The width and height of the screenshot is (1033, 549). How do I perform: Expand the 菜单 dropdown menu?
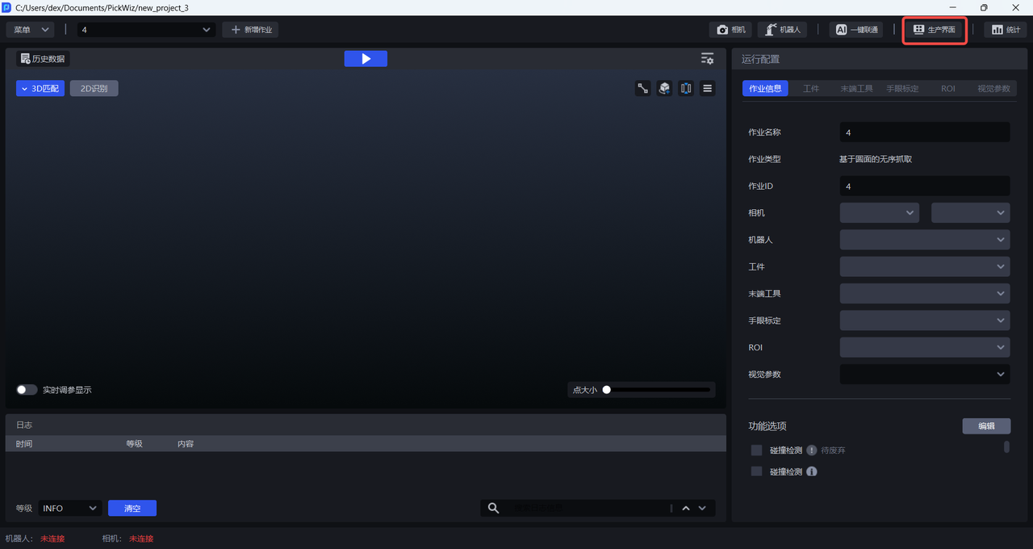[x=31, y=30]
